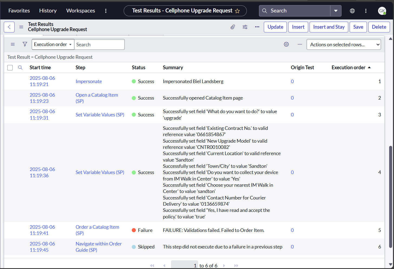394x269 pixels.
Task: Click the global Search box
Action: [x=295, y=11]
